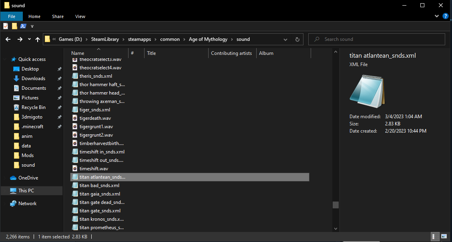Switch to the View ribbon tab
This screenshot has height=242, width=452.
click(x=80, y=16)
